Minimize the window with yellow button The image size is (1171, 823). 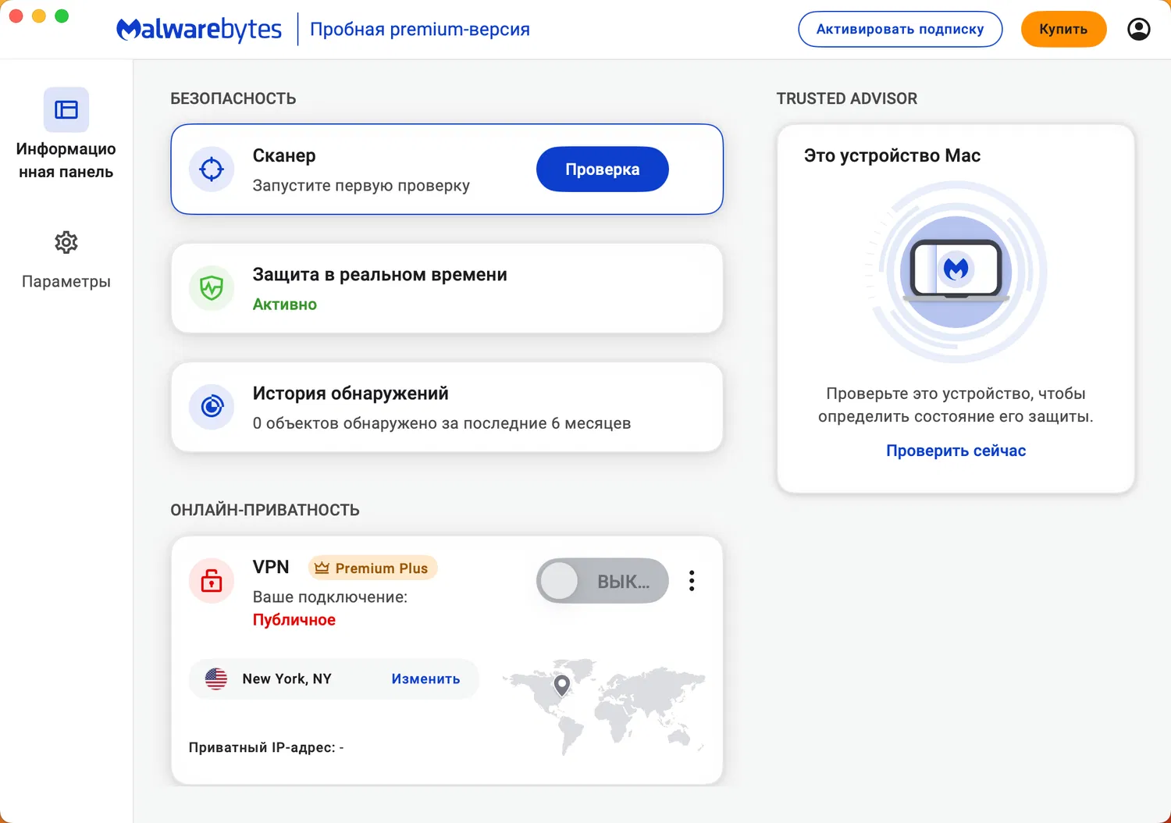click(39, 16)
